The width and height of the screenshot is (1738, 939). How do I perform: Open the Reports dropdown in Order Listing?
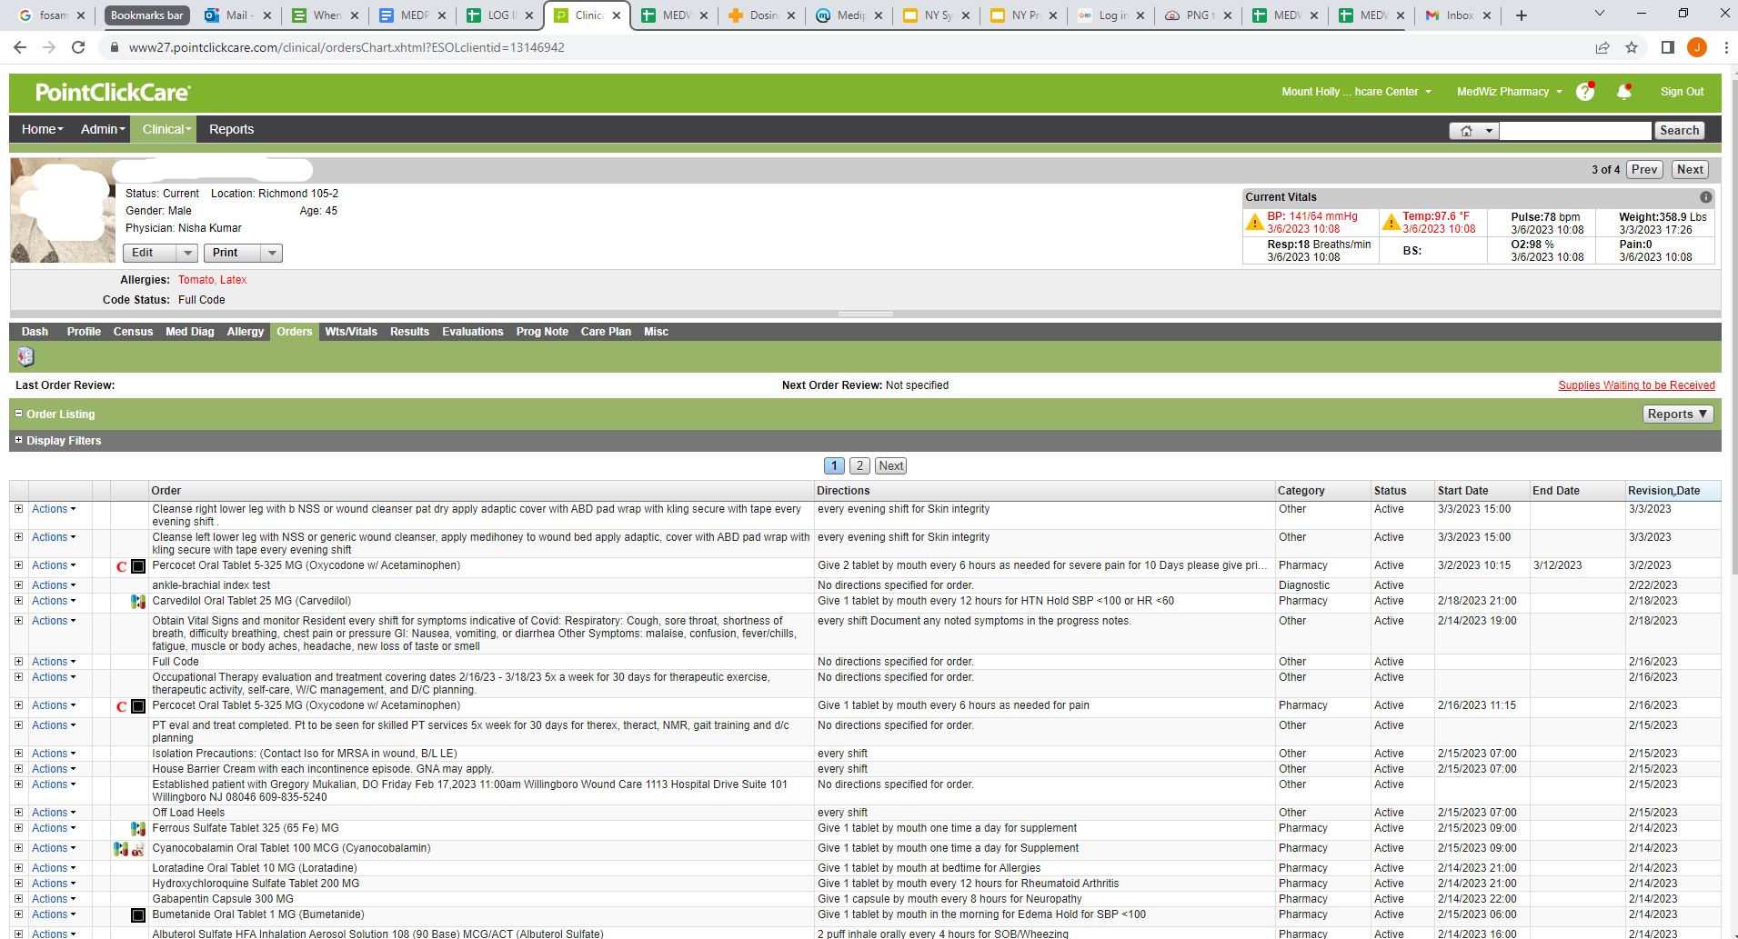pyautogui.click(x=1678, y=415)
